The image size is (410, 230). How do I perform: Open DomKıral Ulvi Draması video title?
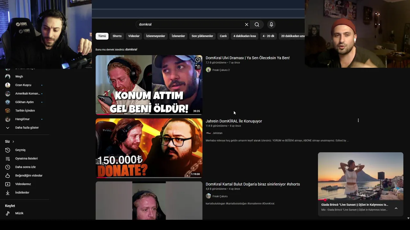click(x=248, y=58)
